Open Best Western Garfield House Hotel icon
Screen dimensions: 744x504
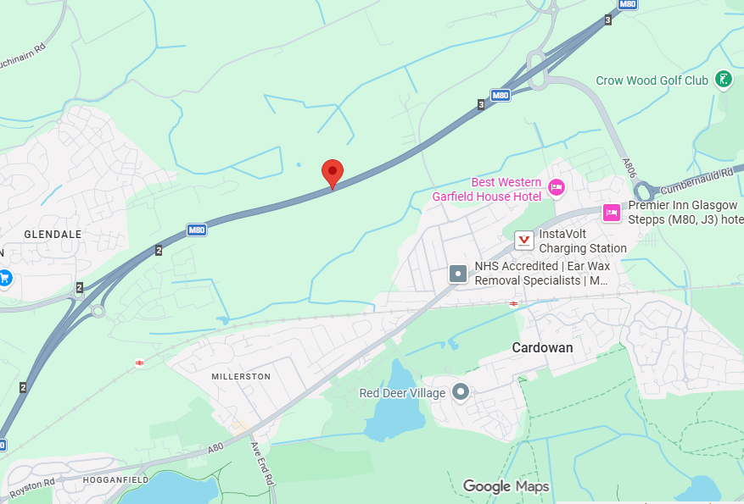557,187
